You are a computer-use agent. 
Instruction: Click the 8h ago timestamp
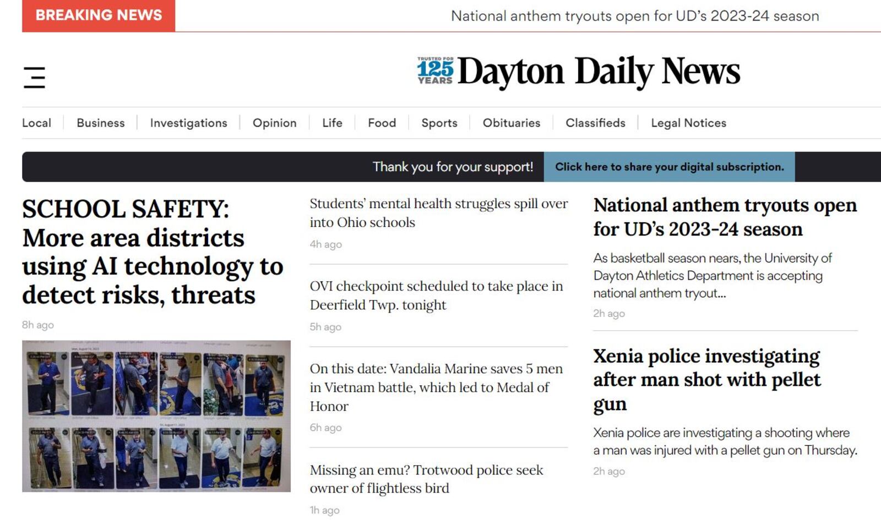point(38,325)
